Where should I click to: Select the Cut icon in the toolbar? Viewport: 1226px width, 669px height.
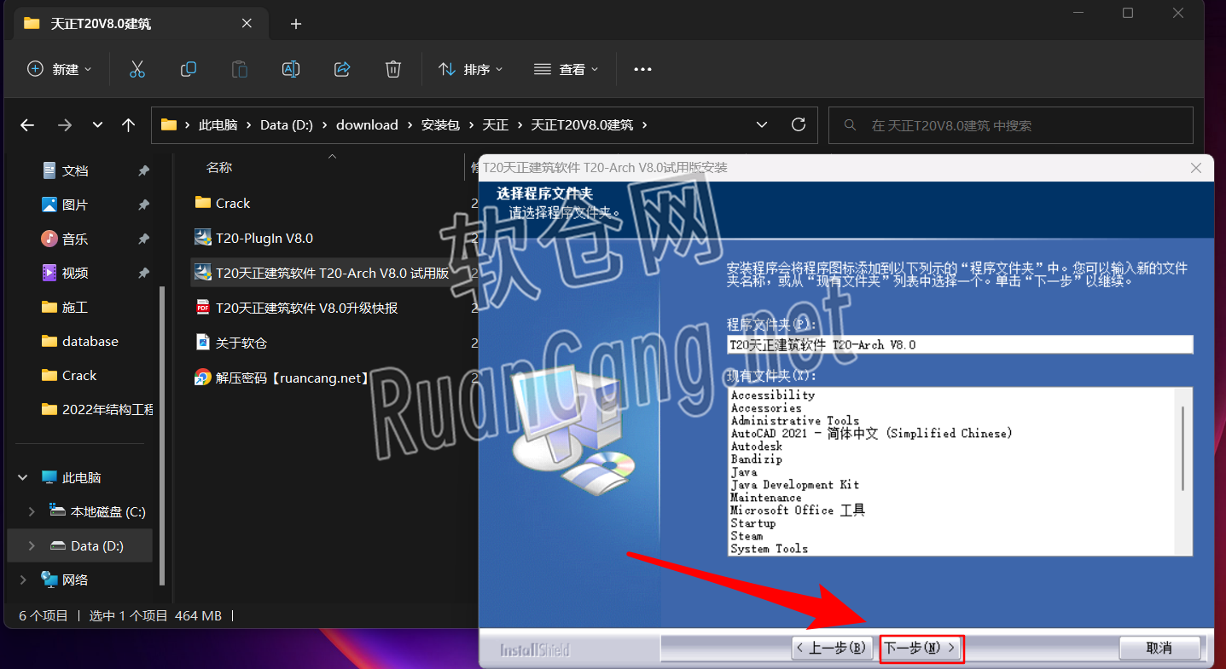coord(137,69)
